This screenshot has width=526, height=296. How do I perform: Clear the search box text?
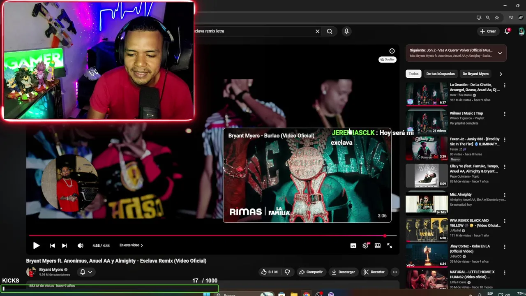tap(317, 31)
